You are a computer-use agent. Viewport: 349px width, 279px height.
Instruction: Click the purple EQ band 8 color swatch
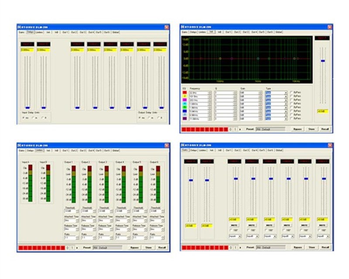[x=185, y=119]
